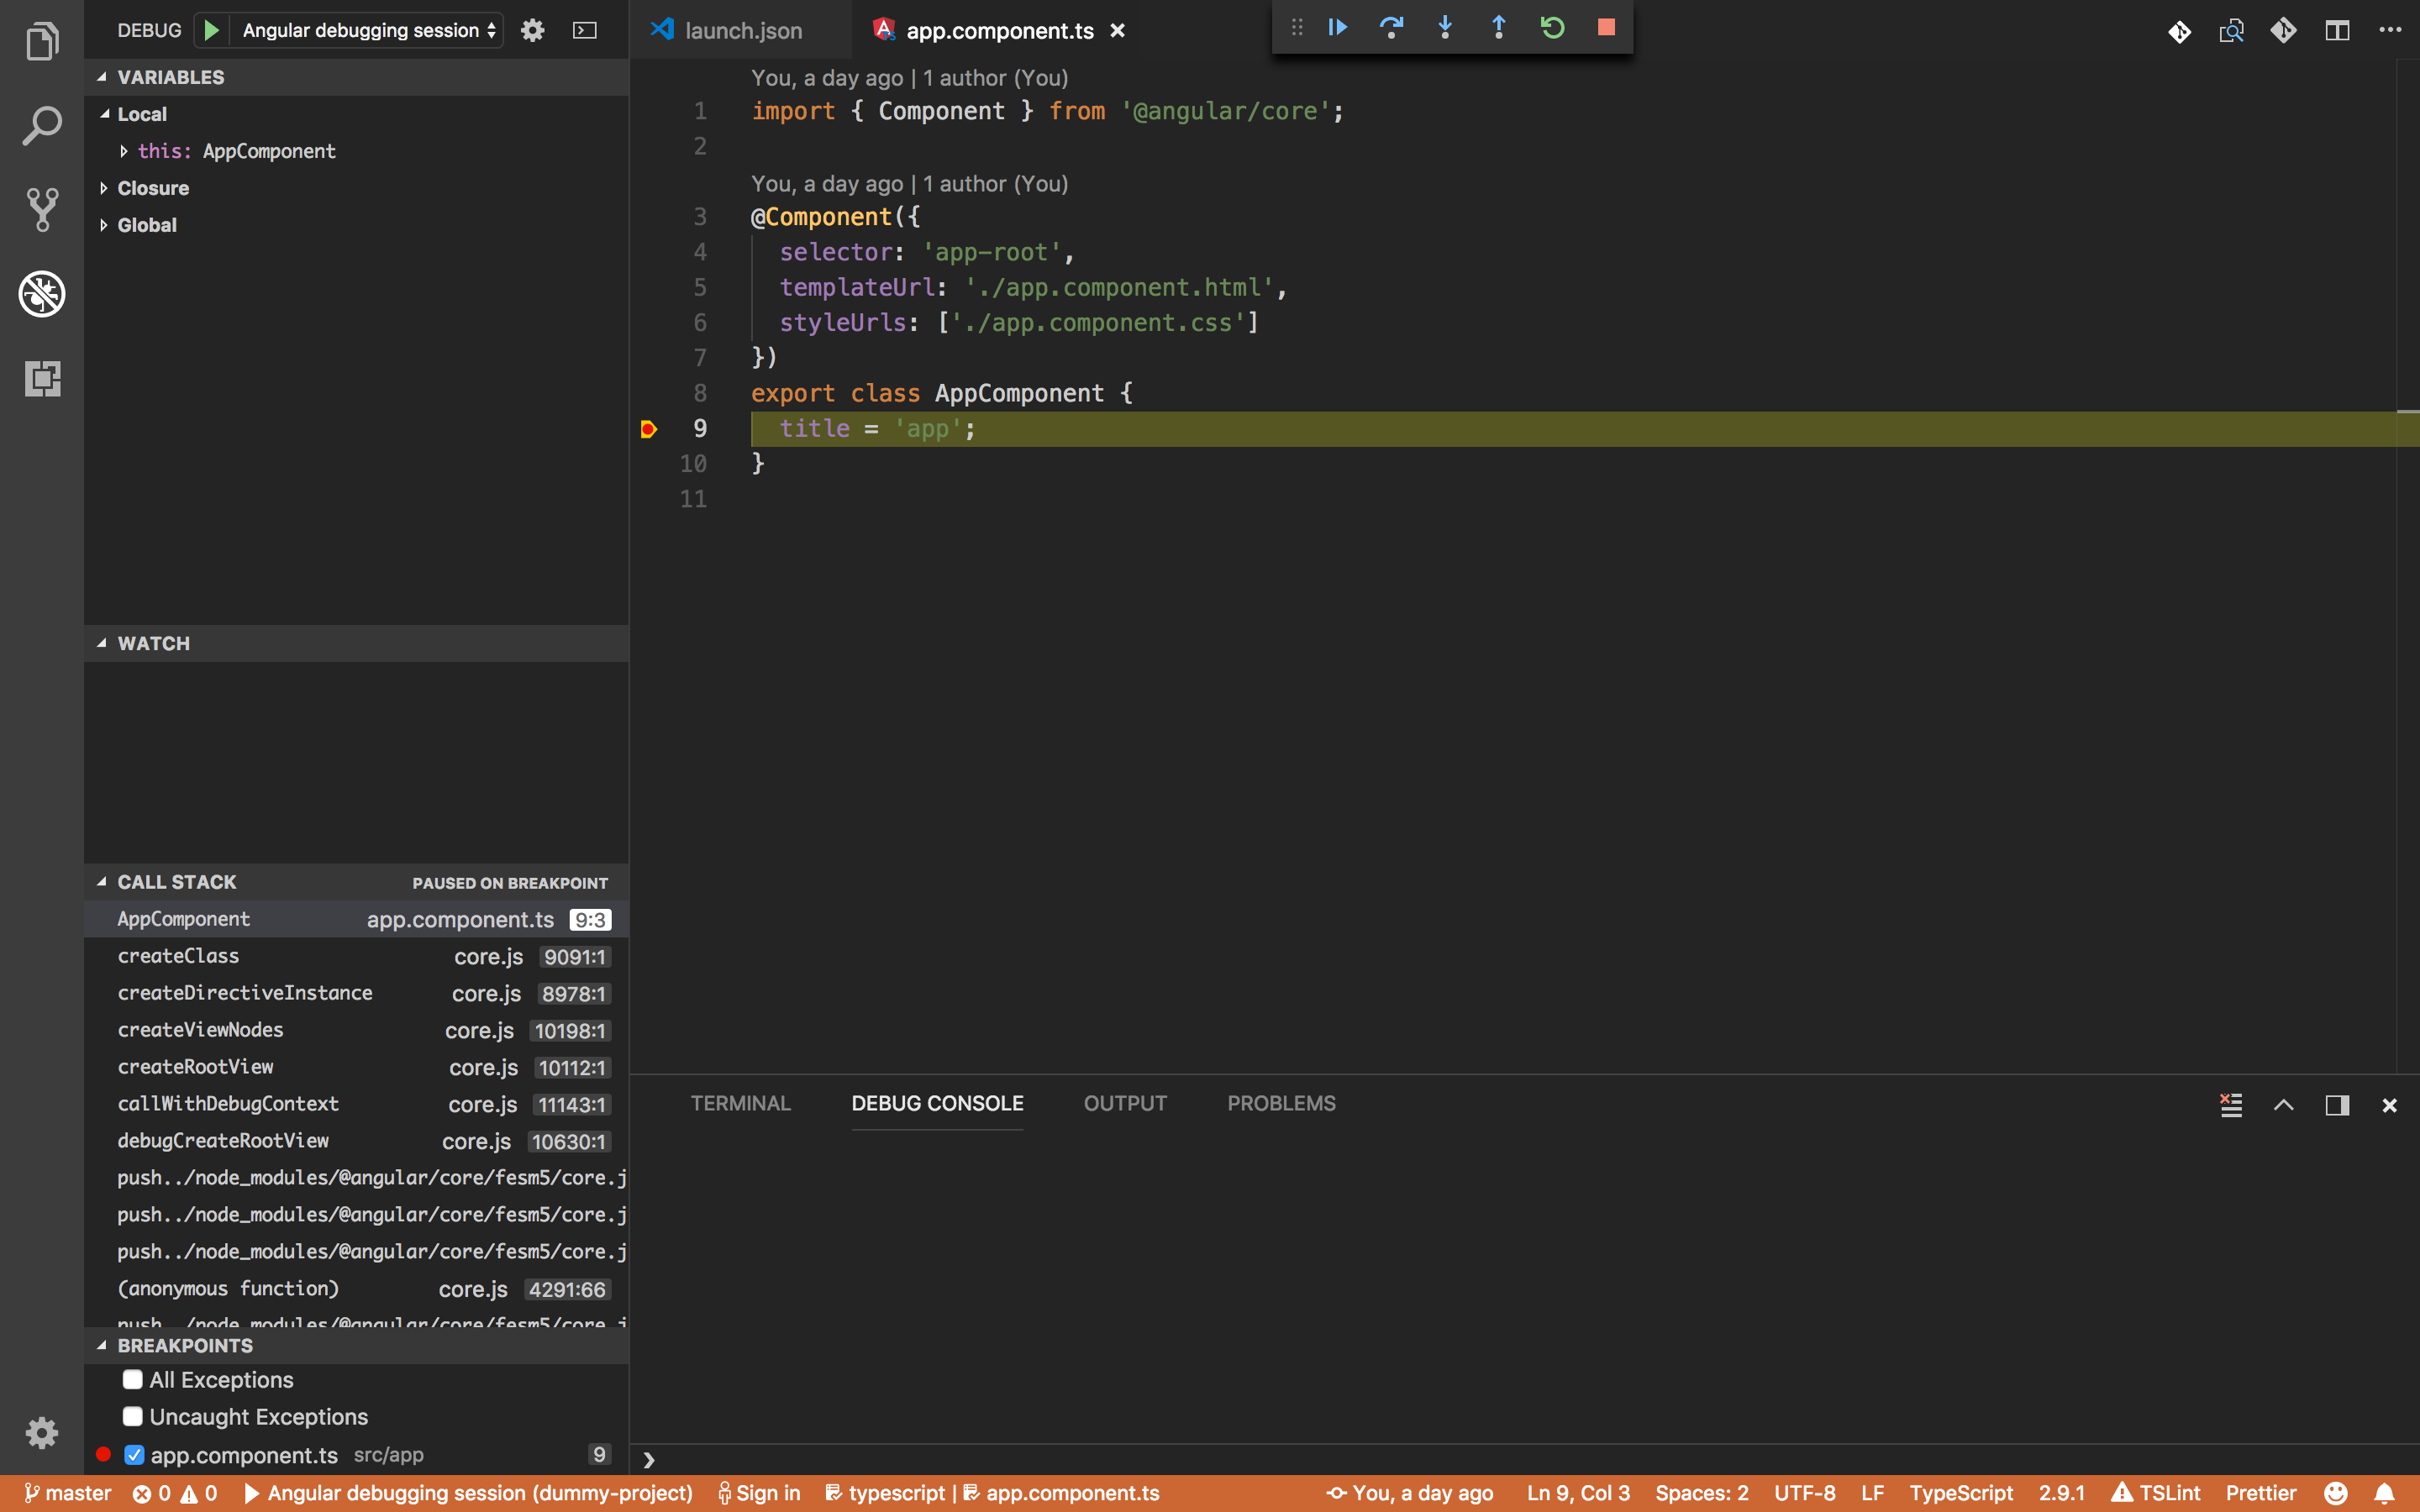The image size is (2420, 1512).
Task: Move the panel to the right side
Action: click(x=2337, y=1104)
